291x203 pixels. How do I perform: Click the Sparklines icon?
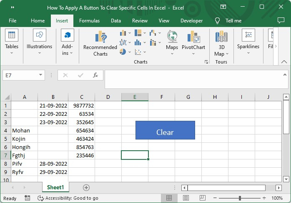pos(248,36)
